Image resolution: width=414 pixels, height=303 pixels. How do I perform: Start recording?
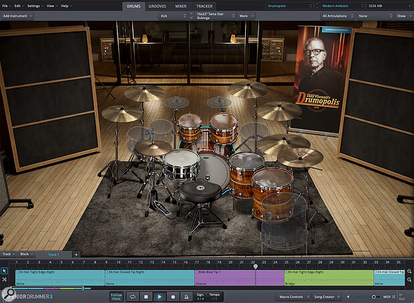pos(173,297)
